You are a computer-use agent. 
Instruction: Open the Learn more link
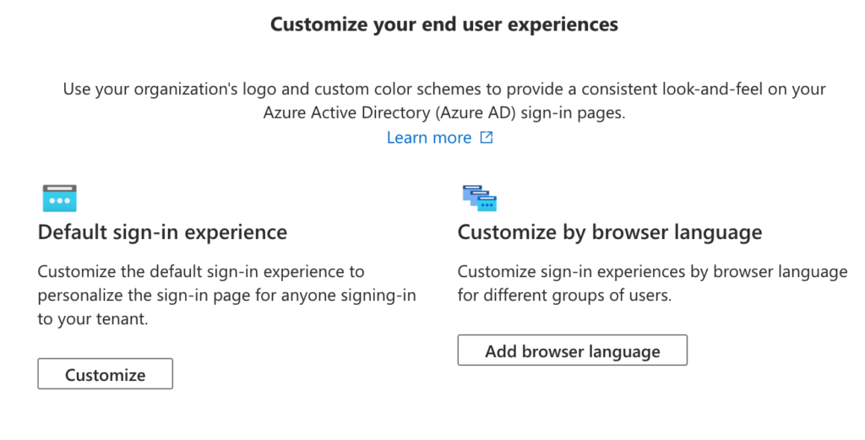coord(428,138)
